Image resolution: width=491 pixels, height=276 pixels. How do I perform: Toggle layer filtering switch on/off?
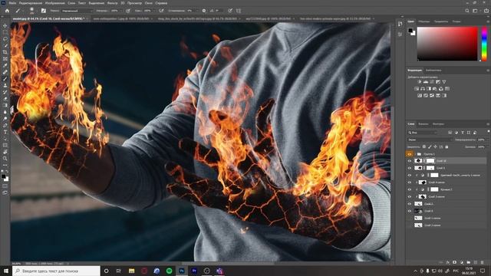[488, 132]
